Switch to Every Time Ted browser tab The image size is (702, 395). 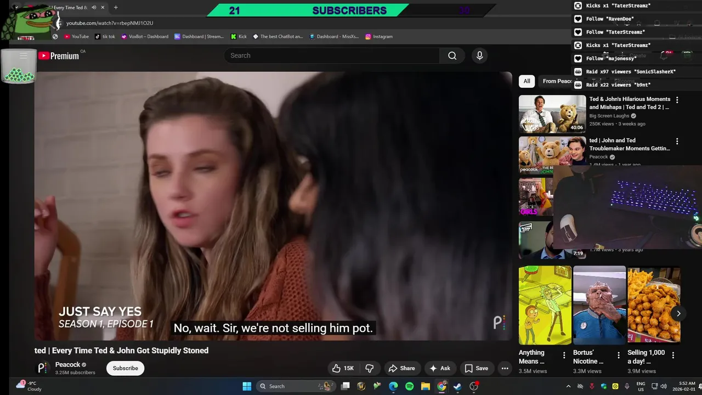click(x=69, y=7)
